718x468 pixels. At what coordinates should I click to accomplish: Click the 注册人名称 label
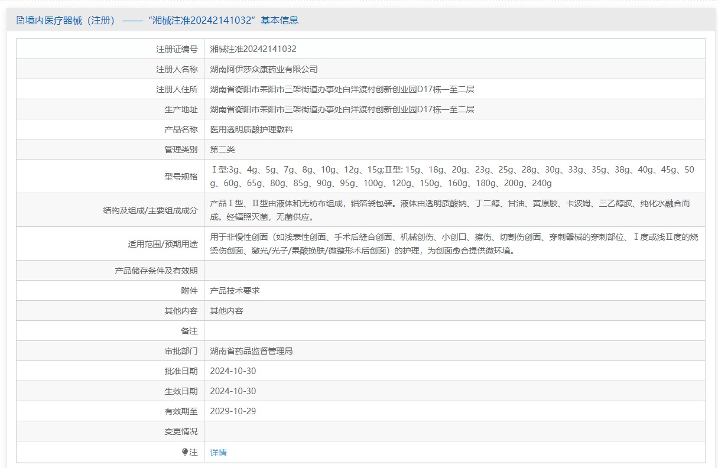177,69
